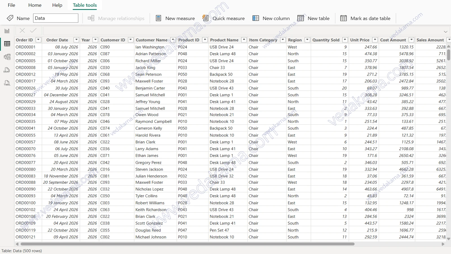The width and height of the screenshot is (451, 254).
Task: Switch to the Home tab
Action: (x=35, y=5)
